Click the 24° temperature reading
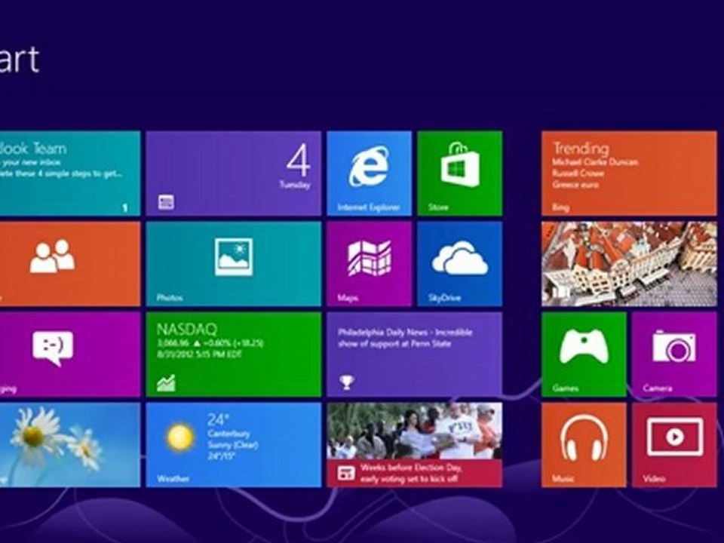The width and height of the screenshot is (724, 543). tap(218, 420)
